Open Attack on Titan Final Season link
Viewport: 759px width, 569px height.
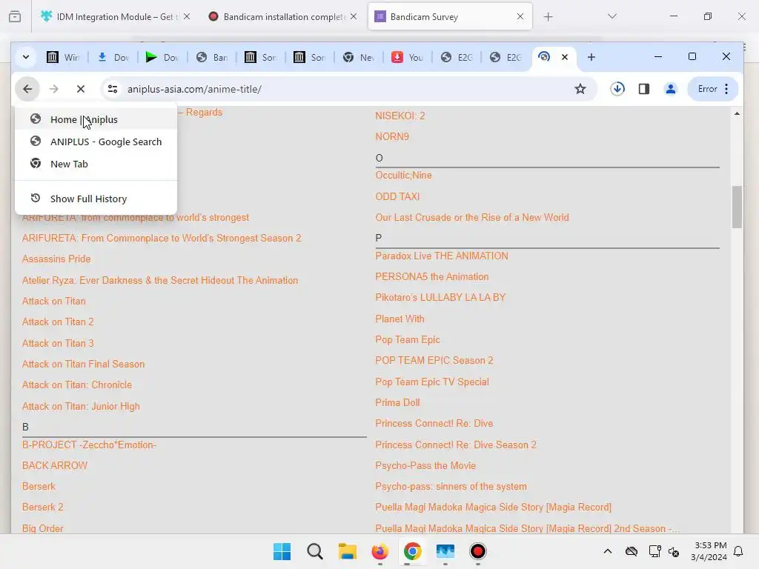tap(83, 364)
